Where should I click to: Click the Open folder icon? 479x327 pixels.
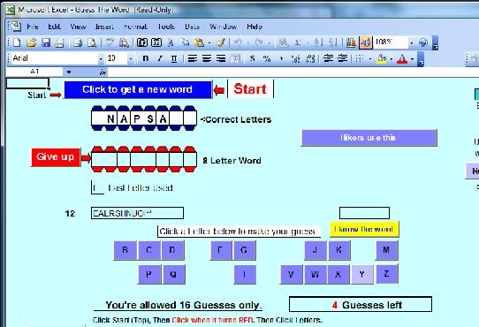32,42
